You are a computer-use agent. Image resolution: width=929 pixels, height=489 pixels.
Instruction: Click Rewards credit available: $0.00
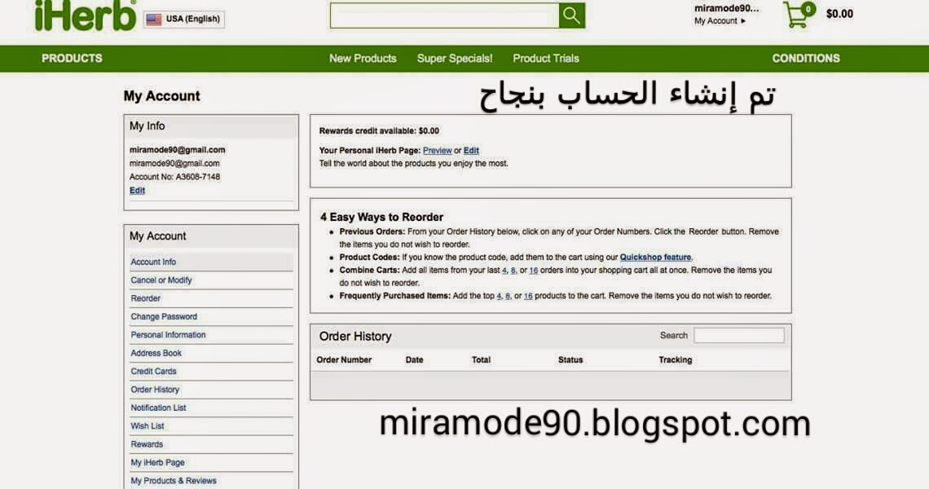(x=379, y=131)
